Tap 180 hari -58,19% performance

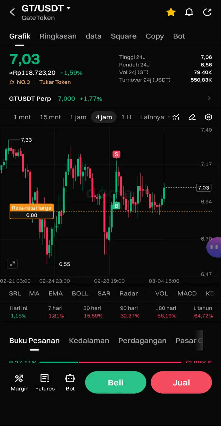pos(166,312)
